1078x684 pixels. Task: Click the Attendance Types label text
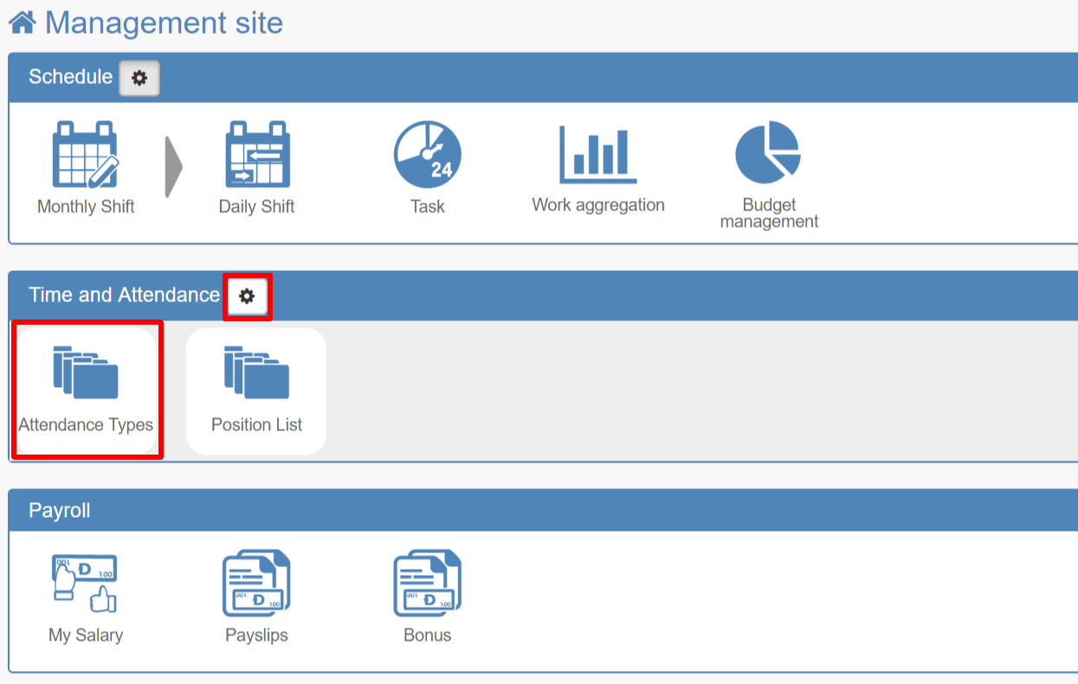(x=86, y=425)
